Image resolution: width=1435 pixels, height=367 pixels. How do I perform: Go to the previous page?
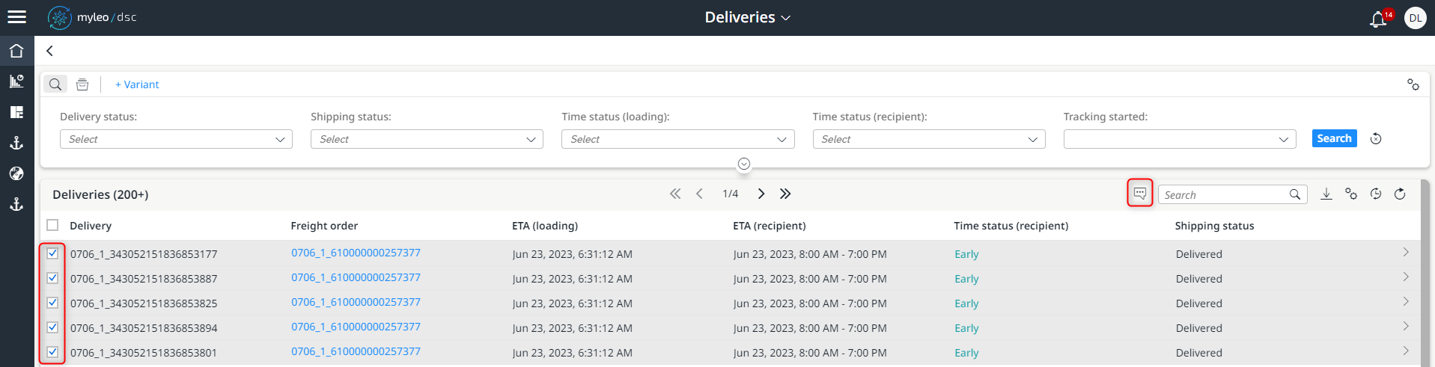[699, 194]
